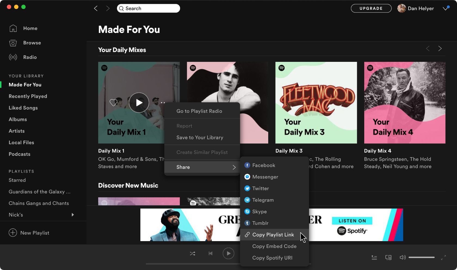Share to Facebook

coord(274,165)
